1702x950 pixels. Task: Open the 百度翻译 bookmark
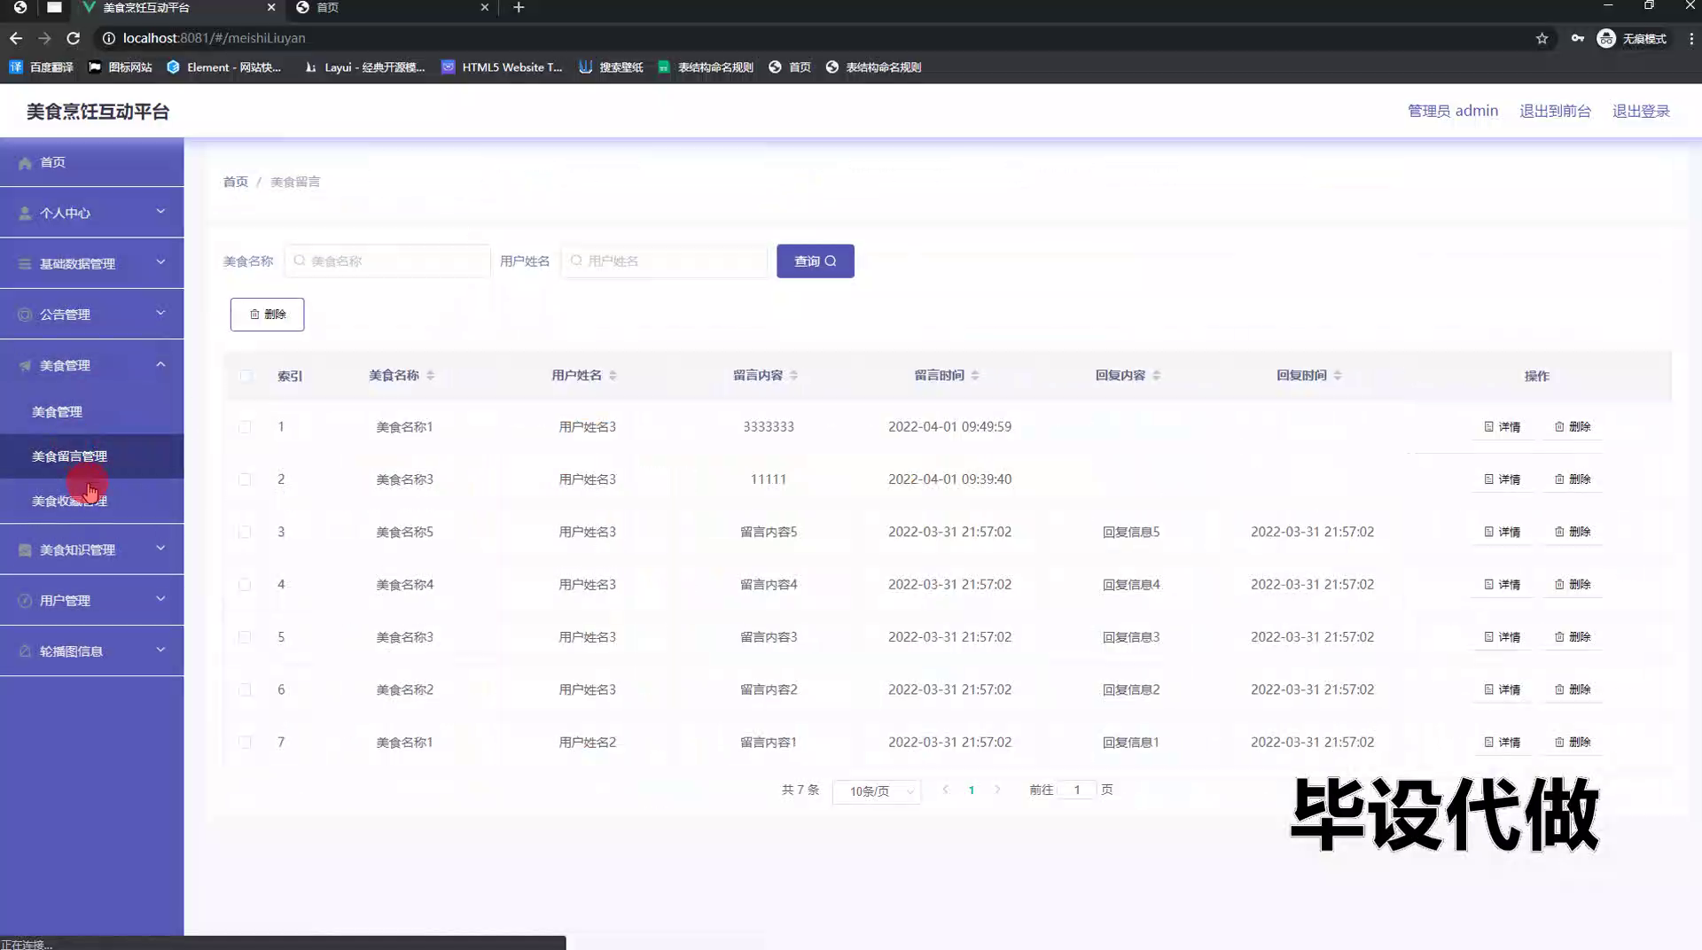click(42, 66)
